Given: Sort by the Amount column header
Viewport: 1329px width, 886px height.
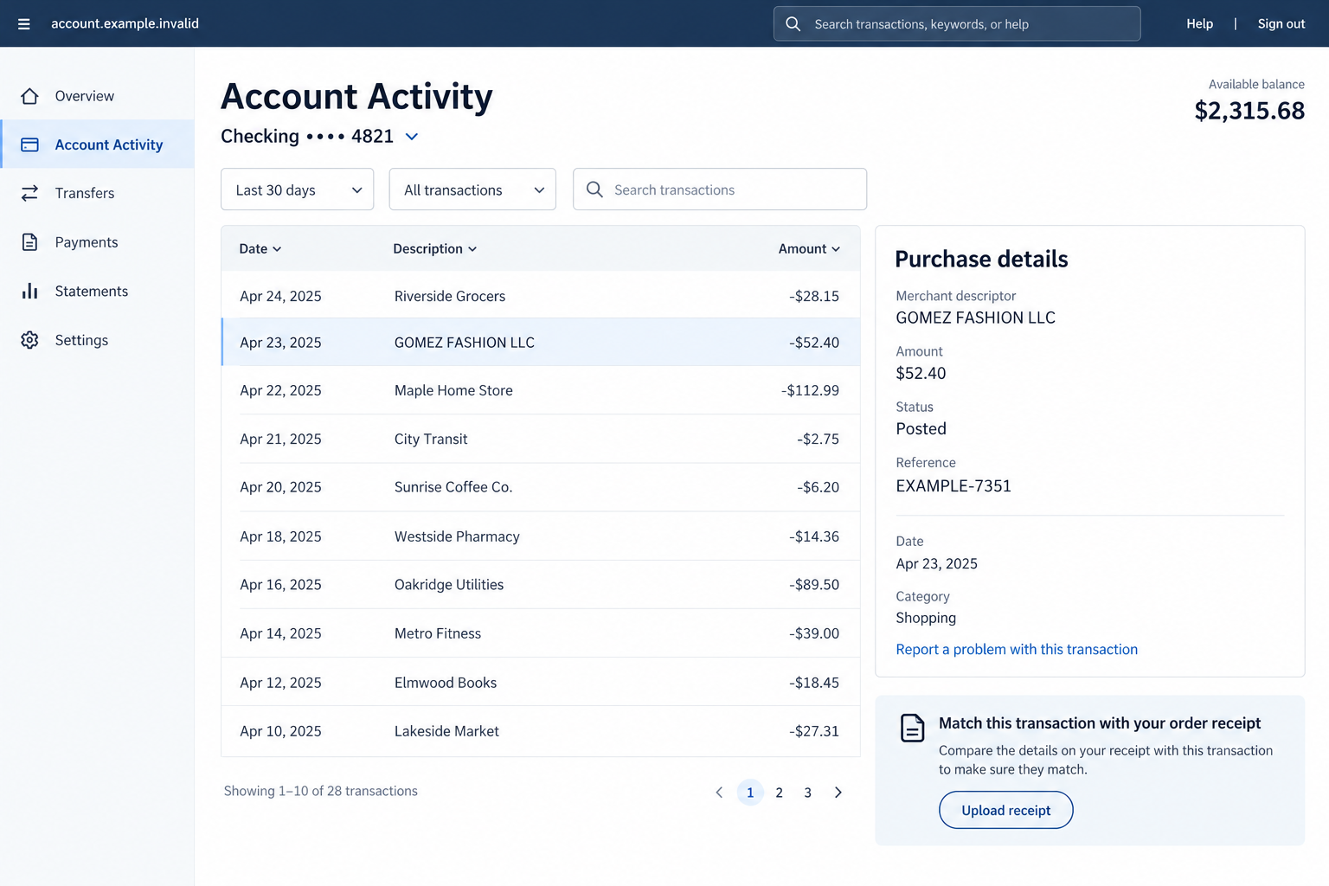Looking at the screenshot, I should [x=809, y=249].
